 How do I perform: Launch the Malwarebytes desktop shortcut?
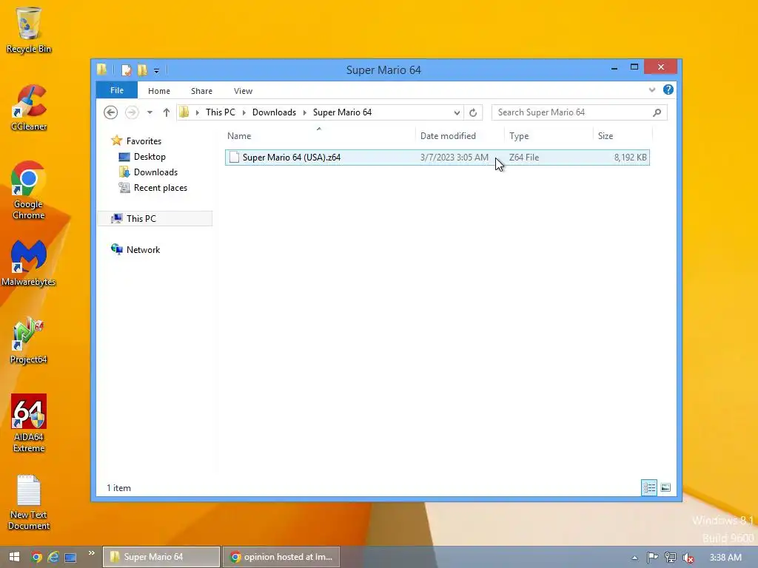29,263
